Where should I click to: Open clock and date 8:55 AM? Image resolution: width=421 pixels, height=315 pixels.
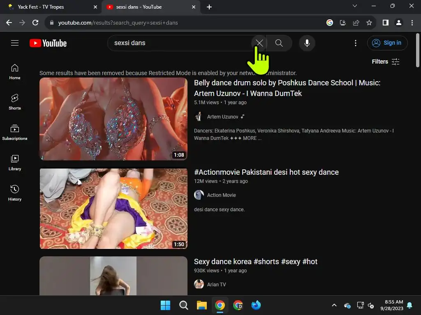tap(392, 305)
